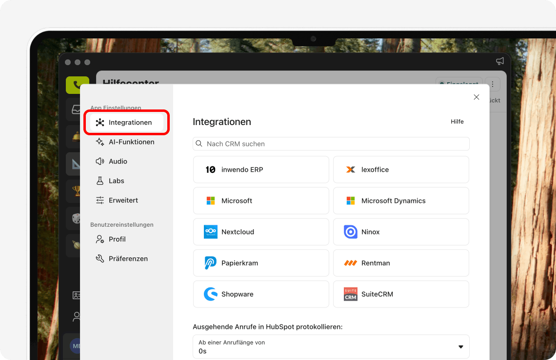Choose the lexoffice integration
This screenshot has height=360, width=556.
tap(401, 169)
